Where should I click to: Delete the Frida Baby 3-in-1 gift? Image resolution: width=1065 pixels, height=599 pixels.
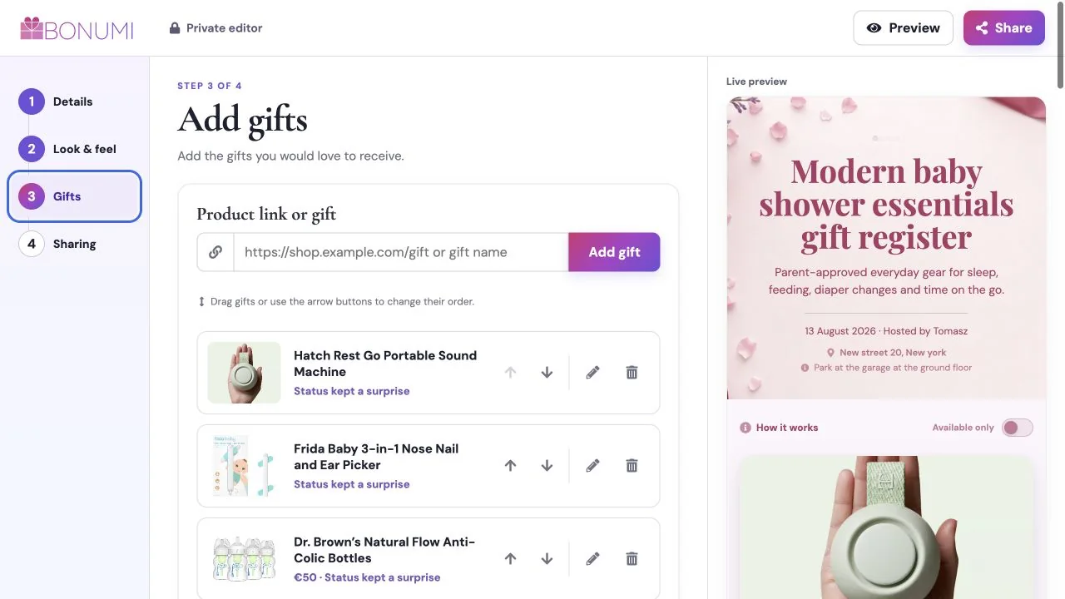(632, 466)
